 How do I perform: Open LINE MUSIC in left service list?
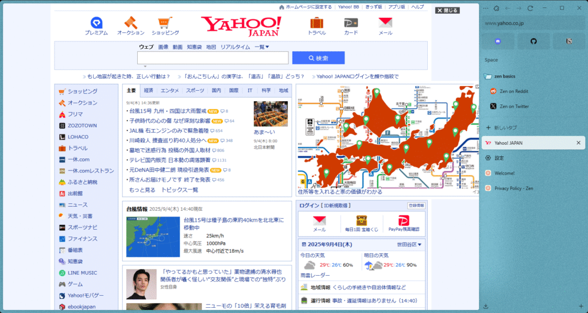coord(82,273)
